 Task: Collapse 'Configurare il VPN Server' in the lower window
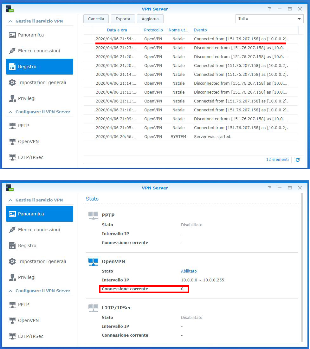(10, 291)
